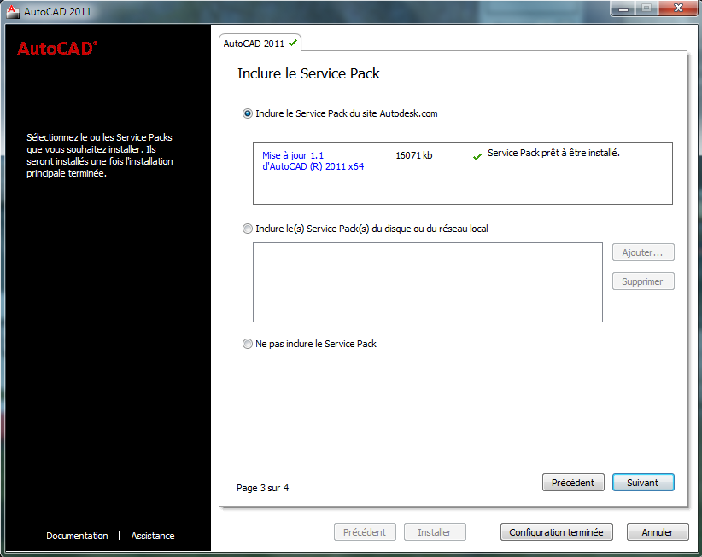
Task: Click the green checkmark on AutoCAD 2011 tab
Action: pyautogui.click(x=293, y=43)
